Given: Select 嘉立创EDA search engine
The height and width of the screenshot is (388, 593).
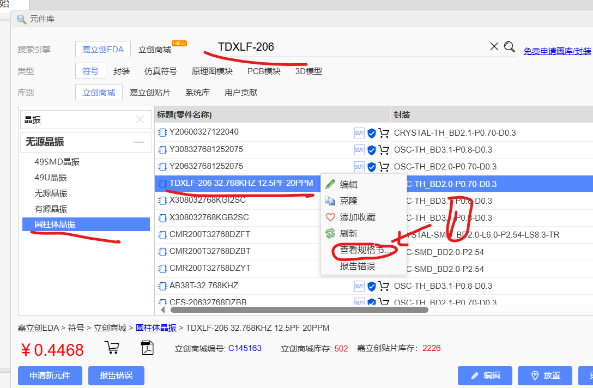Looking at the screenshot, I should click(x=103, y=49).
